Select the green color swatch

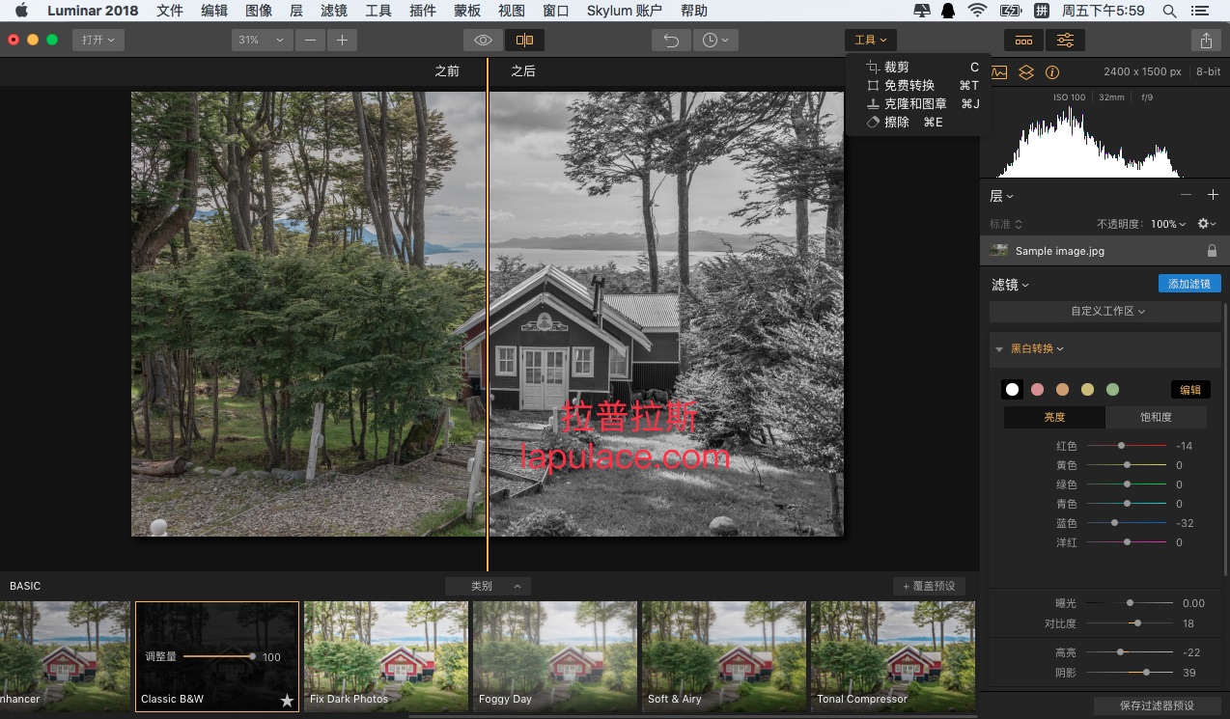tap(1112, 390)
